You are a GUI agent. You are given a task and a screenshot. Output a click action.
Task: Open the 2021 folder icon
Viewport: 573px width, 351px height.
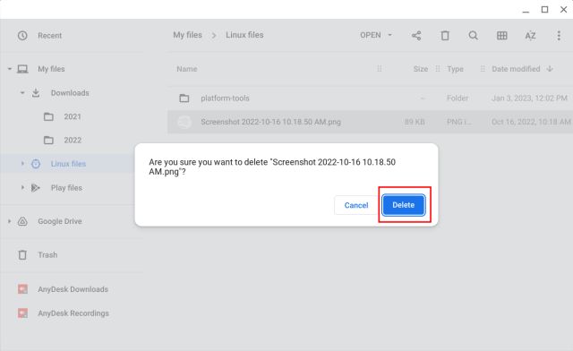click(x=48, y=116)
